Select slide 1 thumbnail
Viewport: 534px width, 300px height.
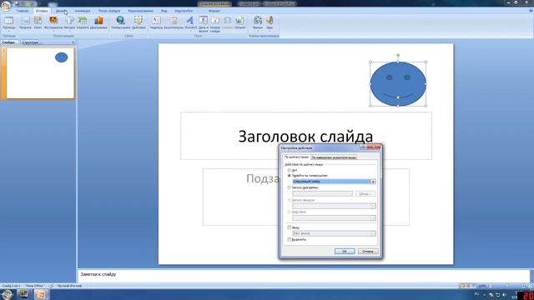40,73
